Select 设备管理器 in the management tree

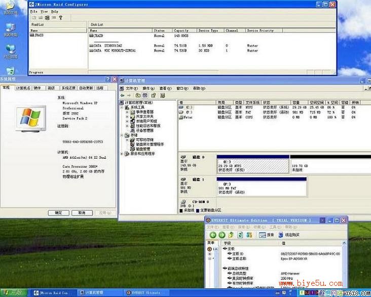tap(142, 130)
